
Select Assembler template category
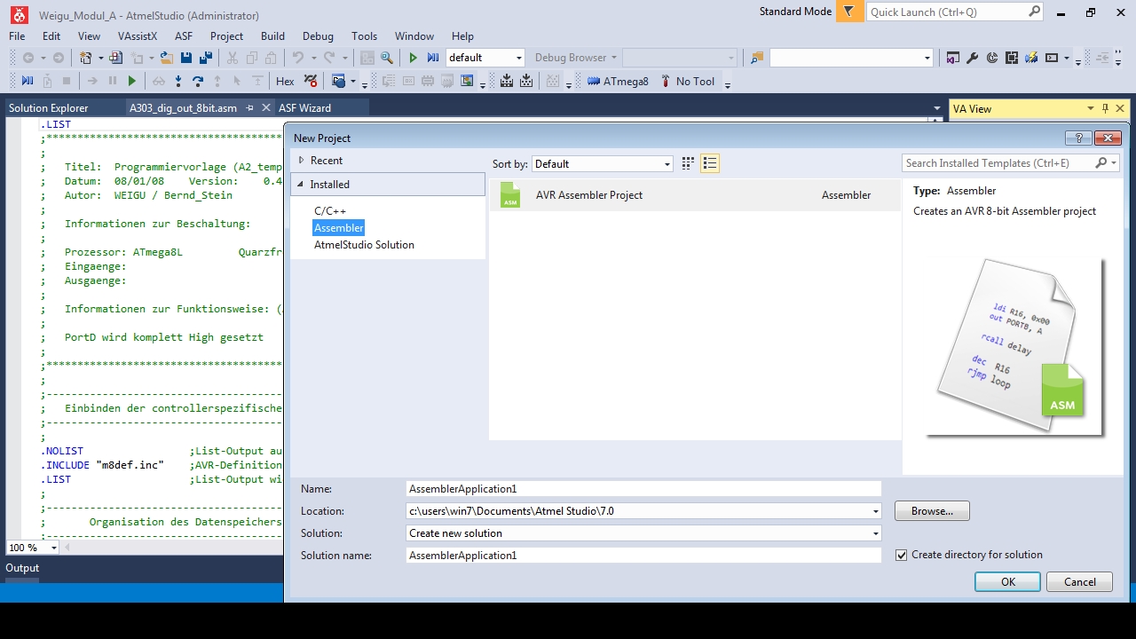pyautogui.click(x=339, y=228)
